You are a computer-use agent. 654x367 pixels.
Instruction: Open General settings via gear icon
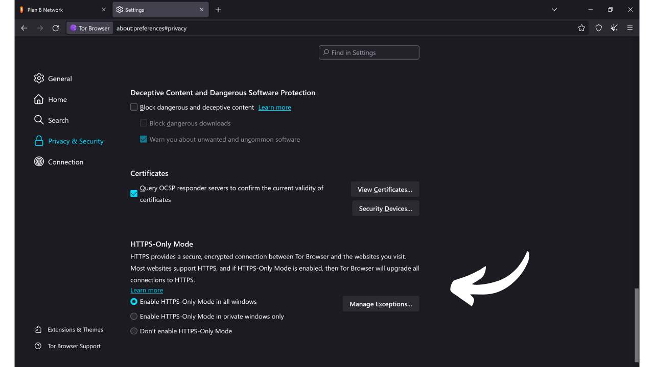pyautogui.click(x=39, y=78)
